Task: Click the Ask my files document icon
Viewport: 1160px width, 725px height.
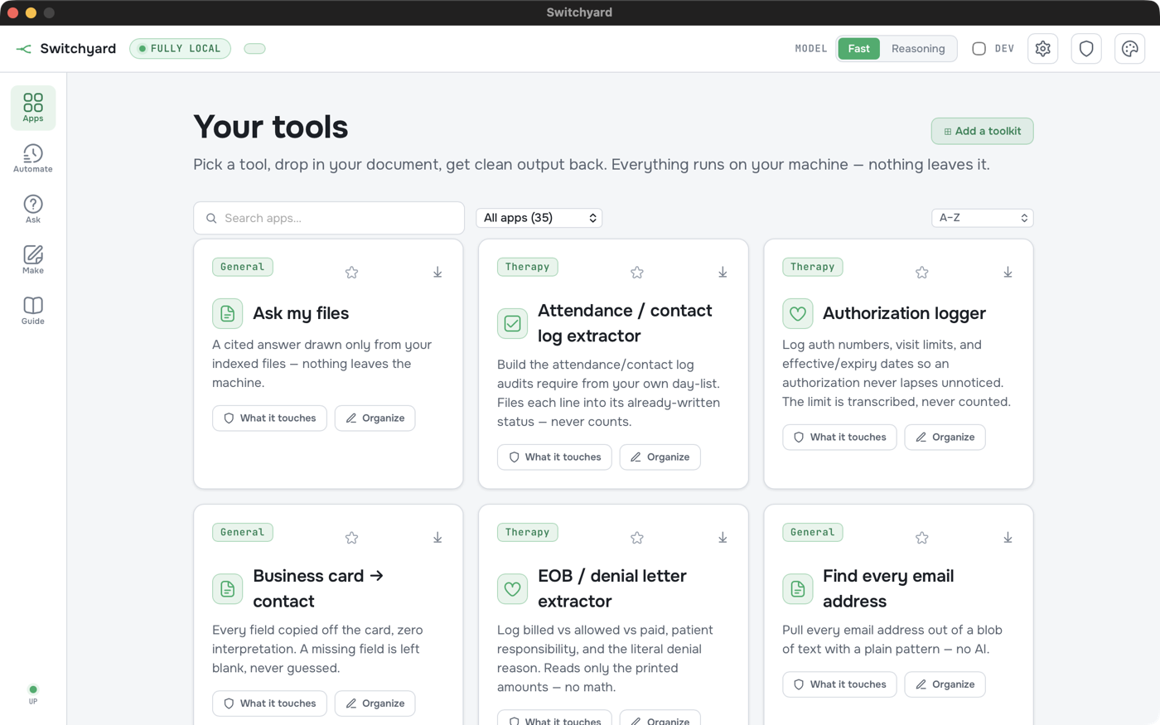Action: (x=228, y=314)
